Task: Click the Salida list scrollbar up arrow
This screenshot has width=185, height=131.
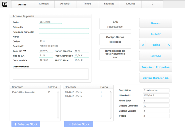Action: click(111, 92)
